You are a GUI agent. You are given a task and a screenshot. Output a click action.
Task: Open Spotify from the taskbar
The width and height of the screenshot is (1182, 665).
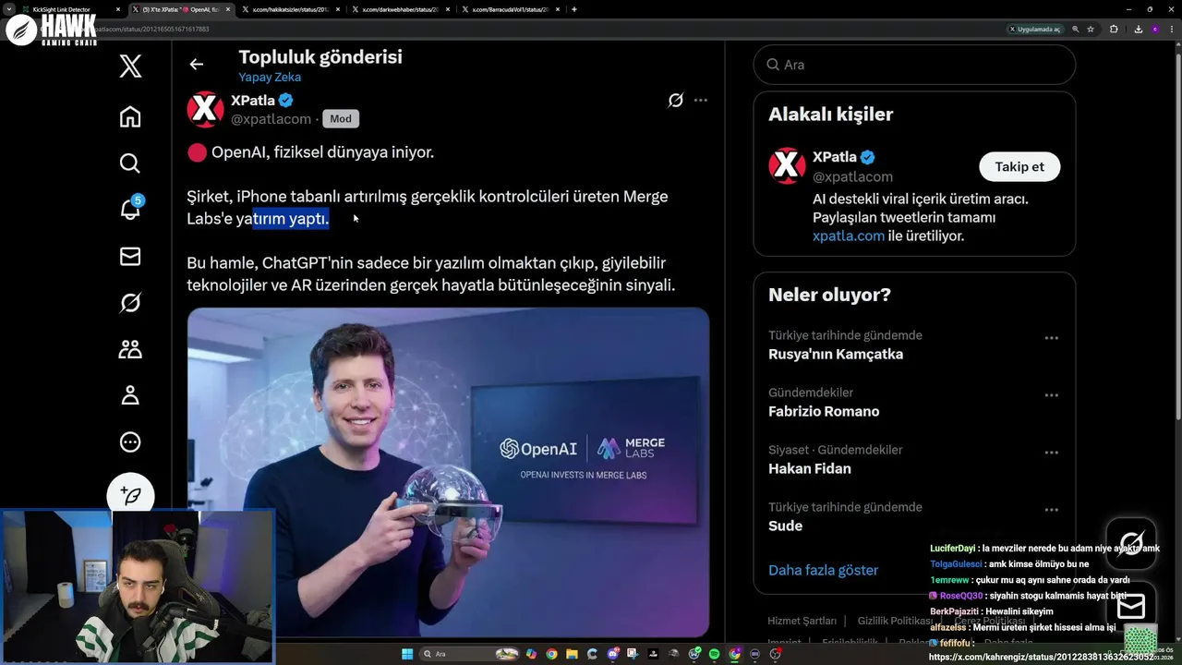pyautogui.click(x=714, y=654)
